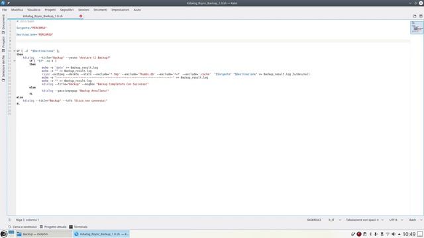Expand the hidden system tray icons arrow
This screenshot has width=424, height=238.
coord(399,234)
